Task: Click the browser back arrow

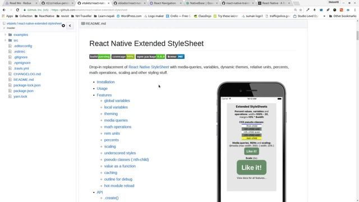Action: 4,10
